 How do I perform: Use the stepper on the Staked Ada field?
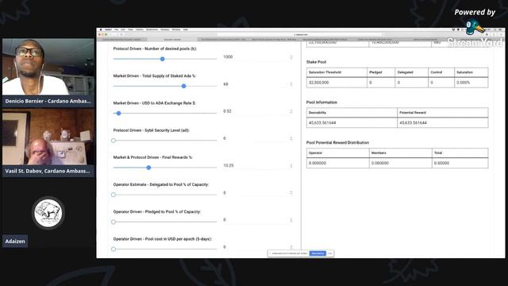tap(291, 84)
